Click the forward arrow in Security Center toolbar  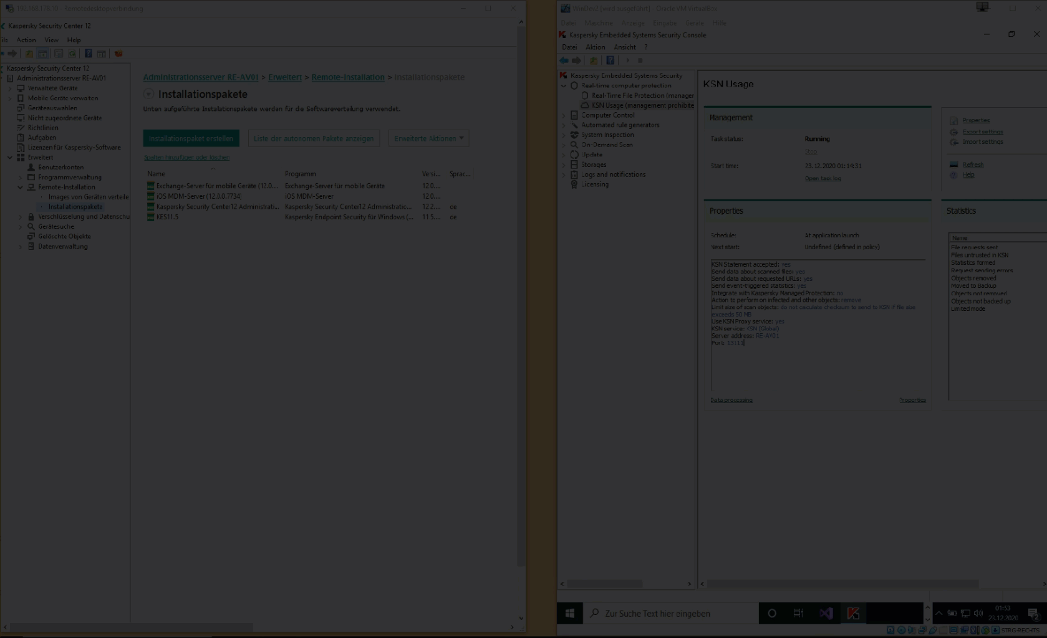click(12, 54)
